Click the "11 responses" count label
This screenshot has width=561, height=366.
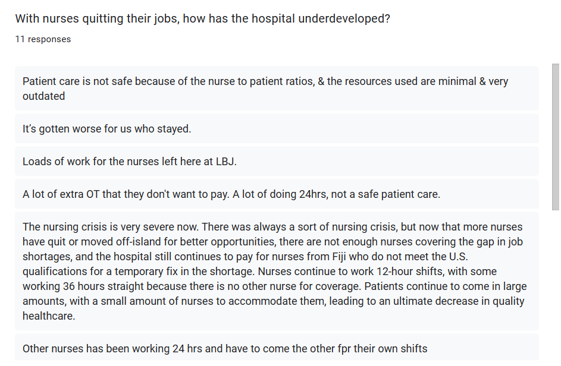pos(43,39)
